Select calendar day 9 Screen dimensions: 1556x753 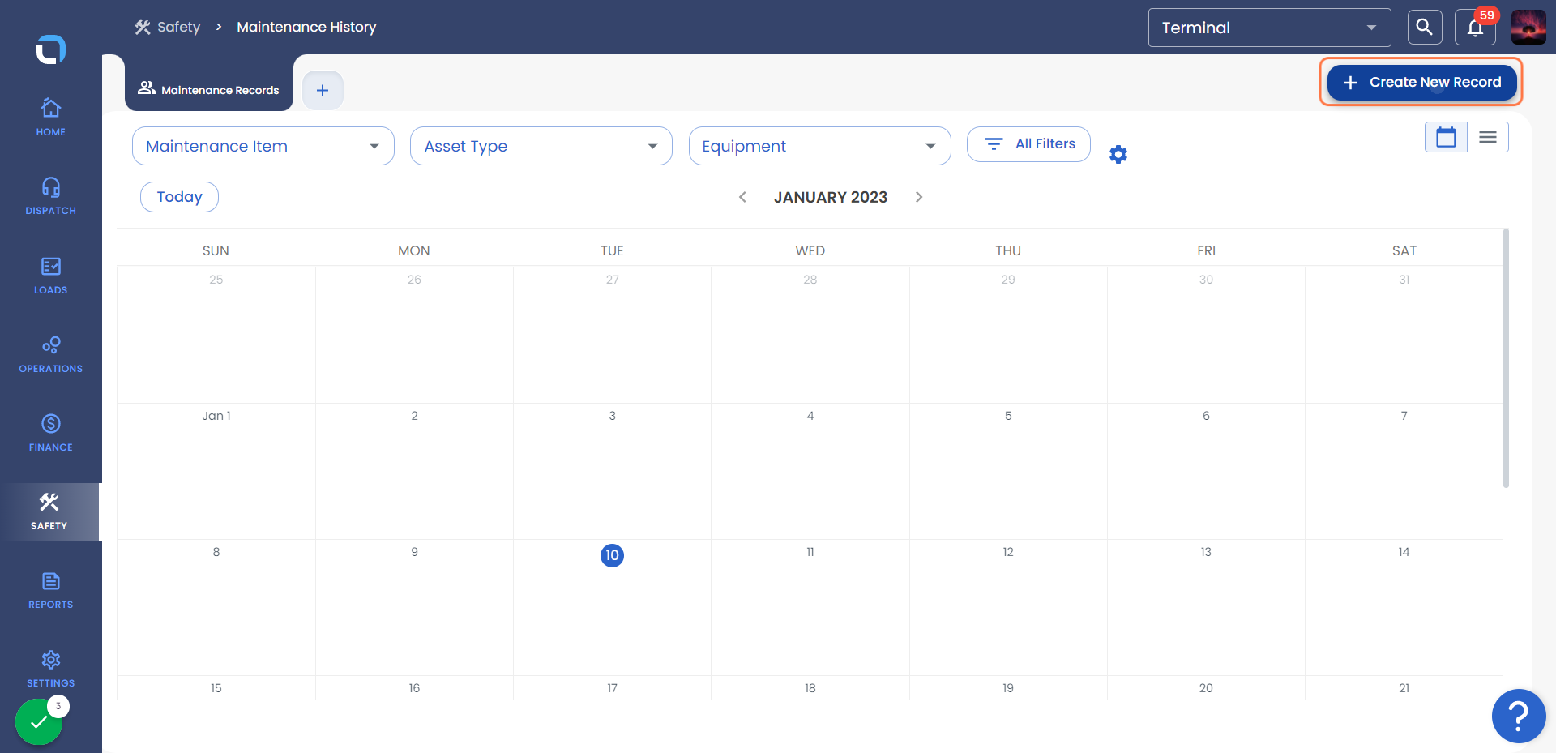tap(414, 607)
